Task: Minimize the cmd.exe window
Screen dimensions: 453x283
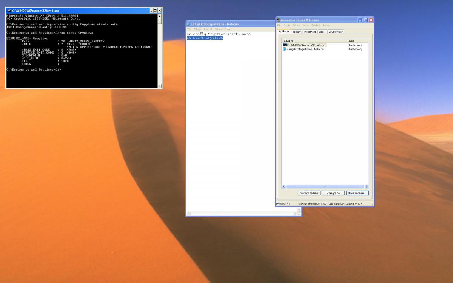Action: click(151, 11)
